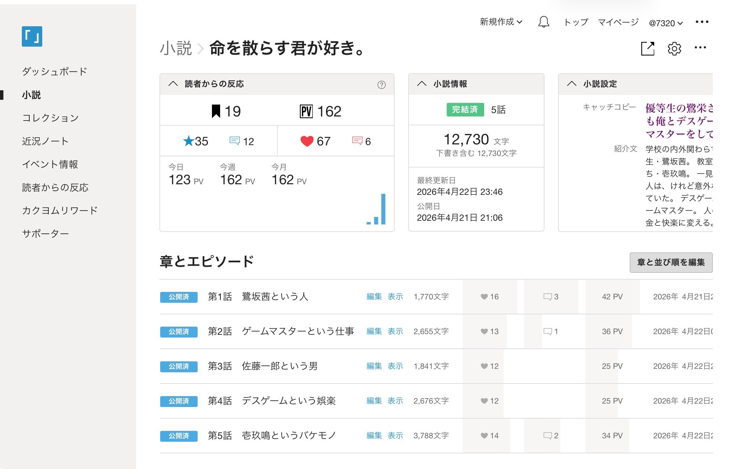
Task: Open the top header three-dot menu
Action: [x=702, y=22]
